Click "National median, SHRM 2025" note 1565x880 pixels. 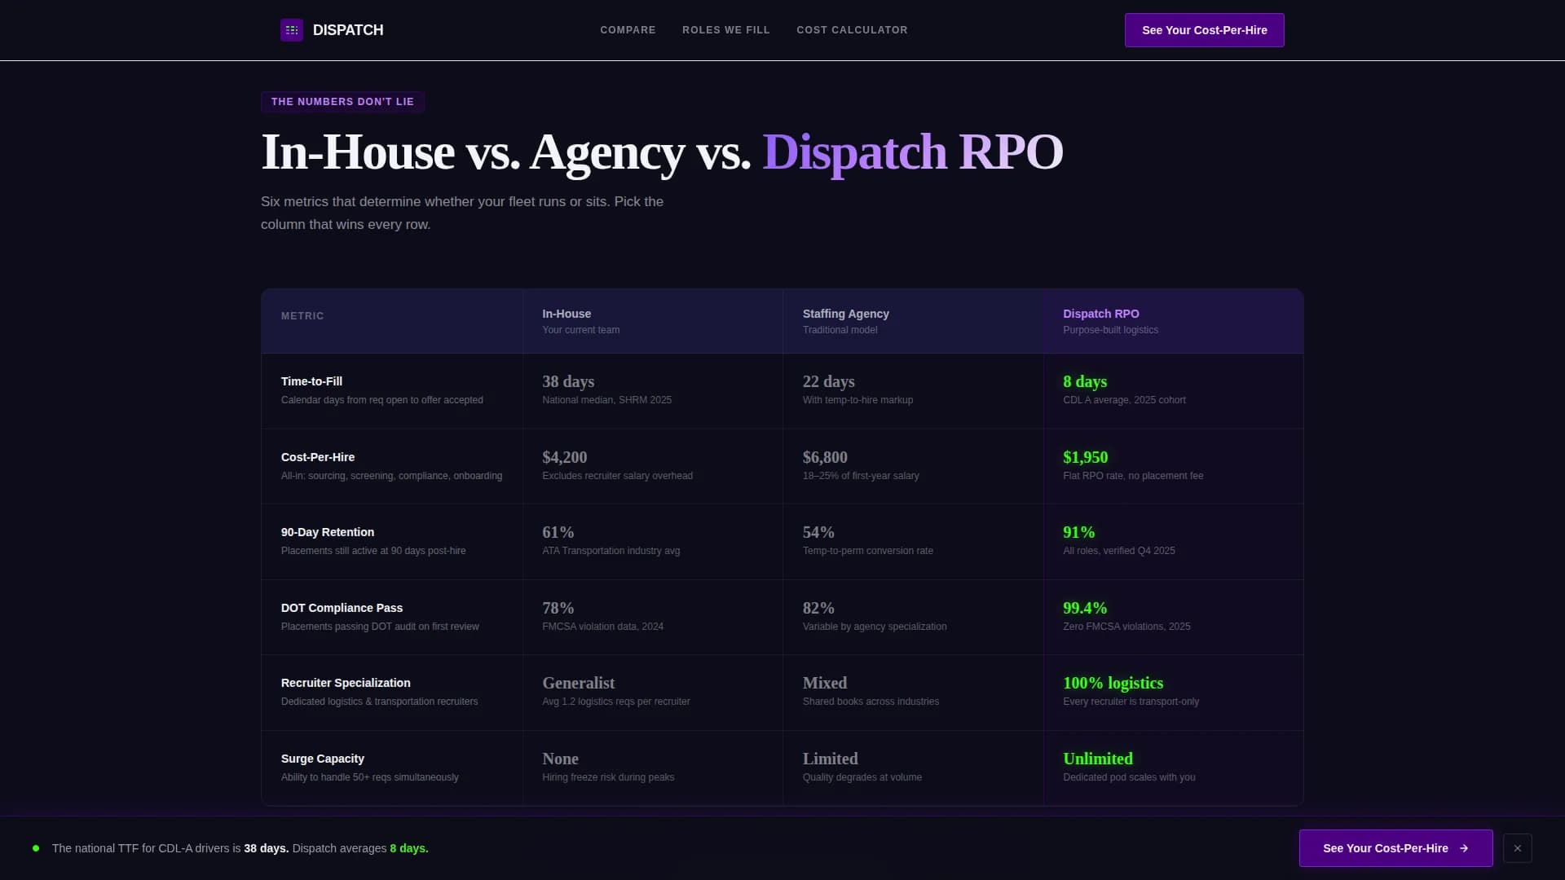tap(606, 400)
